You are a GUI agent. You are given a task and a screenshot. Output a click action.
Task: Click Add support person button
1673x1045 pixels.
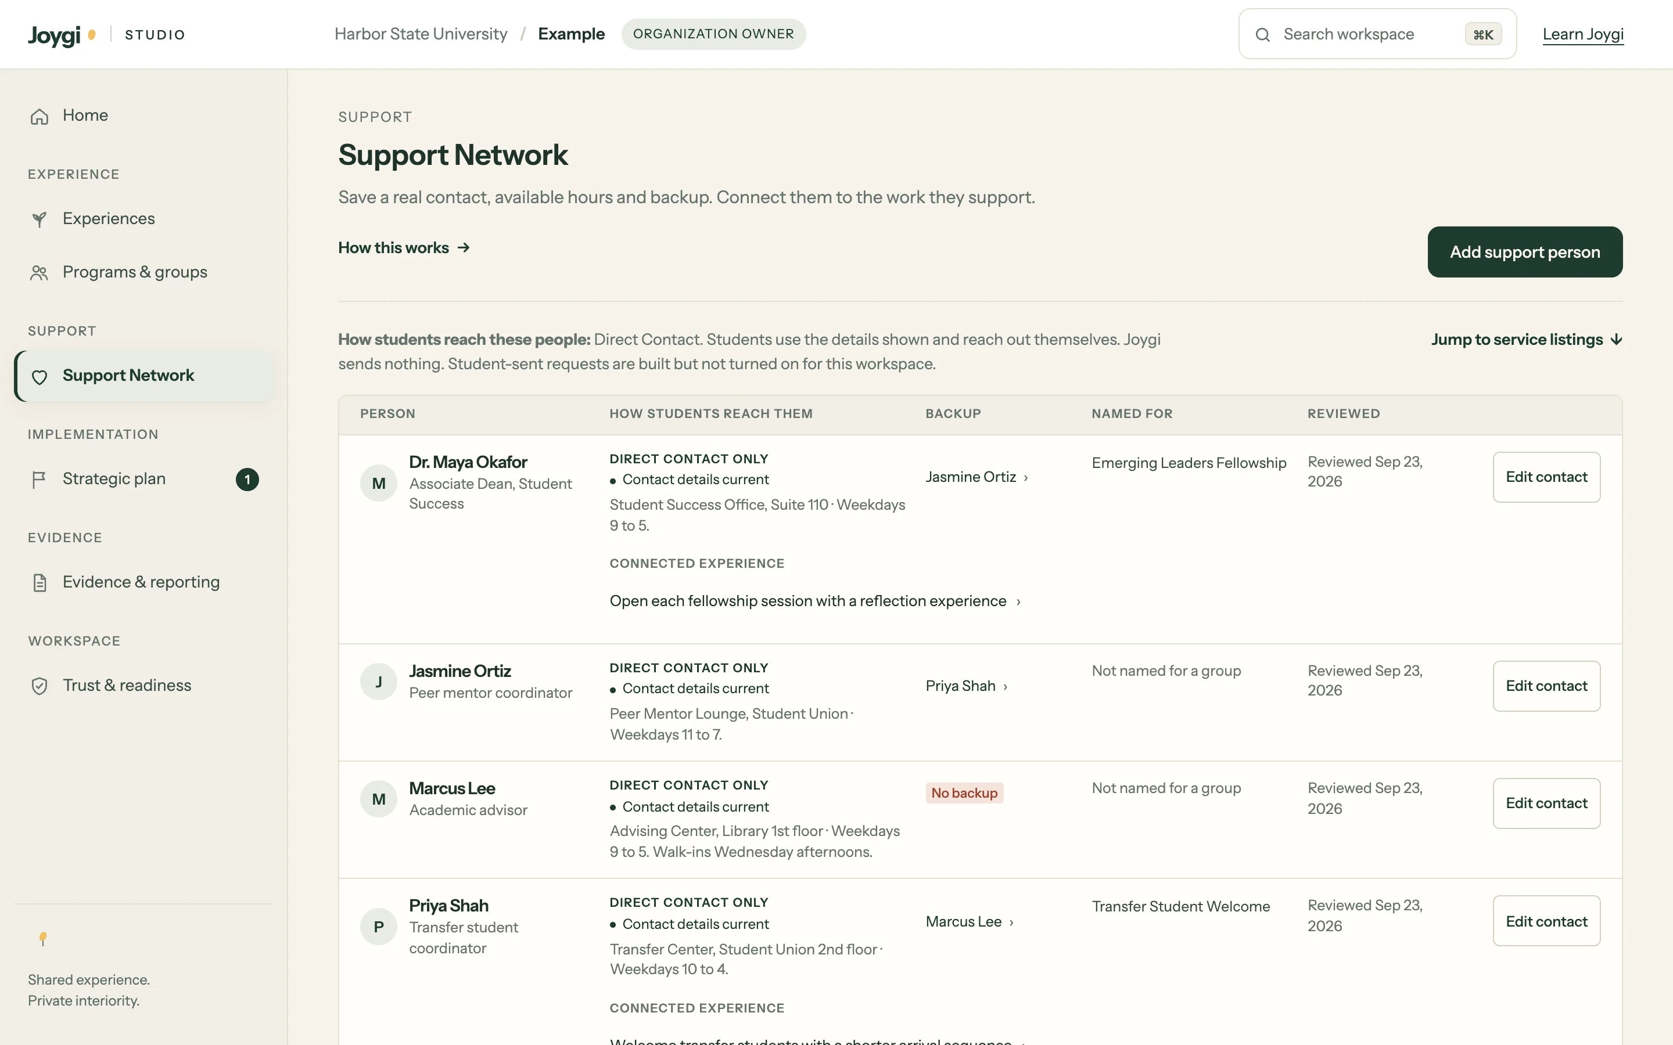point(1524,253)
